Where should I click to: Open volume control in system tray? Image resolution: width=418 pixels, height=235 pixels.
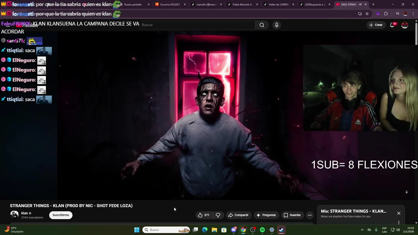[398, 230]
